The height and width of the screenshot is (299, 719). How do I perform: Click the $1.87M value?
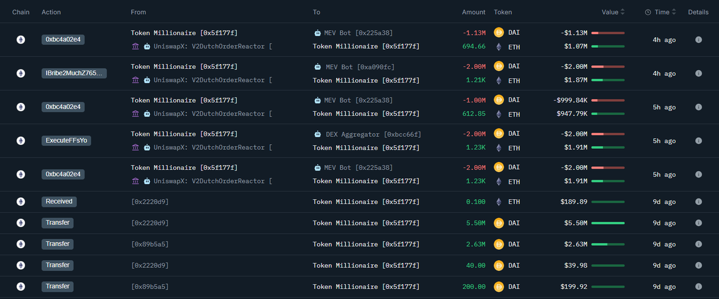(575, 80)
